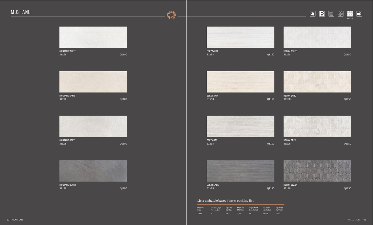Click the bold B icon in header
The height and width of the screenshot is (225, 373).
coord(322,14)
